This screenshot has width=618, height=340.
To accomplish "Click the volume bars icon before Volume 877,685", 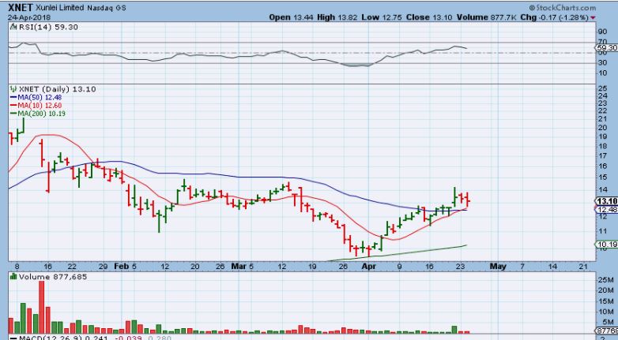I will pyautogui.click(x=13, y=277).
